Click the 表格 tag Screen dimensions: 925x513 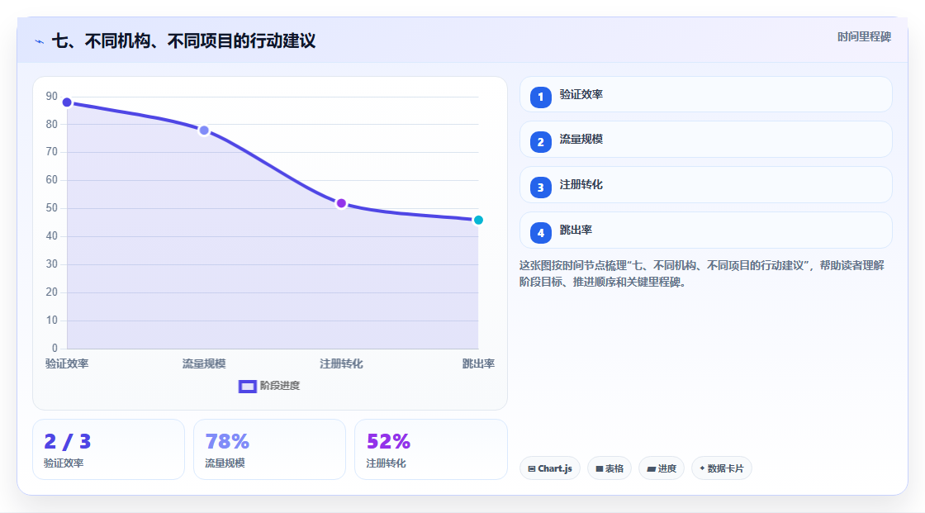[610, 468]
